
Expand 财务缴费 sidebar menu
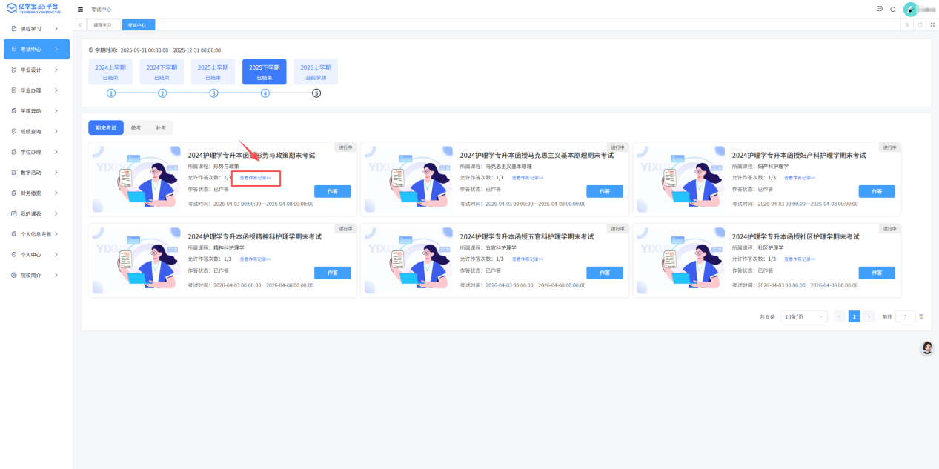click(x=36, y=193)
